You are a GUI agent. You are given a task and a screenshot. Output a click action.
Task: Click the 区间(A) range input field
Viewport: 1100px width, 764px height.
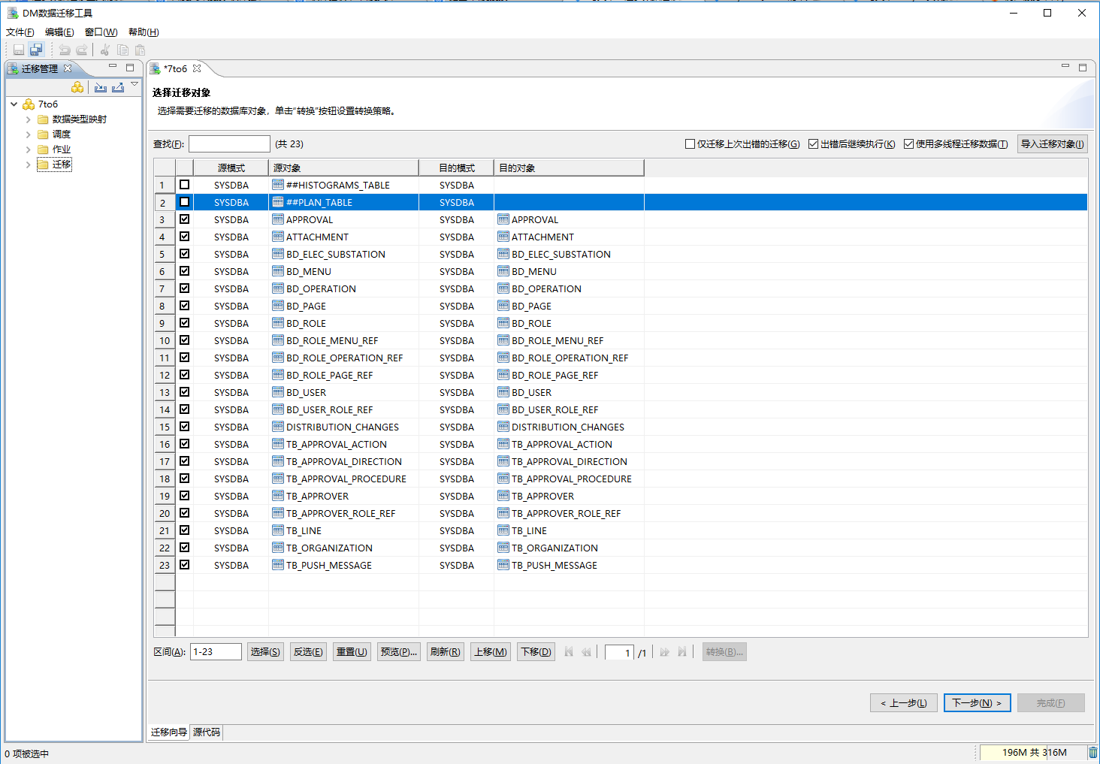[216, 652]
